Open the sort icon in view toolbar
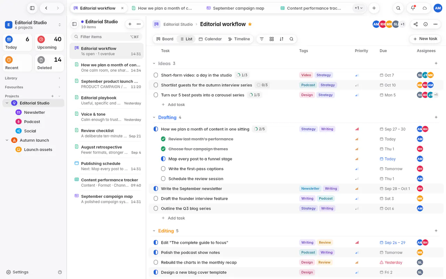446x279 pixels. [x=282, y=39]
